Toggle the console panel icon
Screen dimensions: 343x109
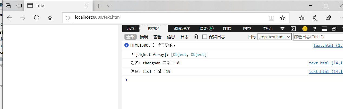click(293, 29)
